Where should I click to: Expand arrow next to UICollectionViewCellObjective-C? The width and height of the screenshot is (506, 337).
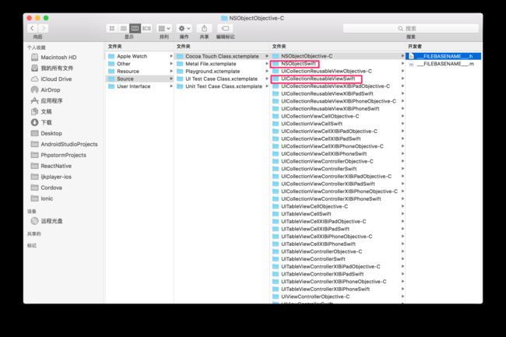(402, 117)
